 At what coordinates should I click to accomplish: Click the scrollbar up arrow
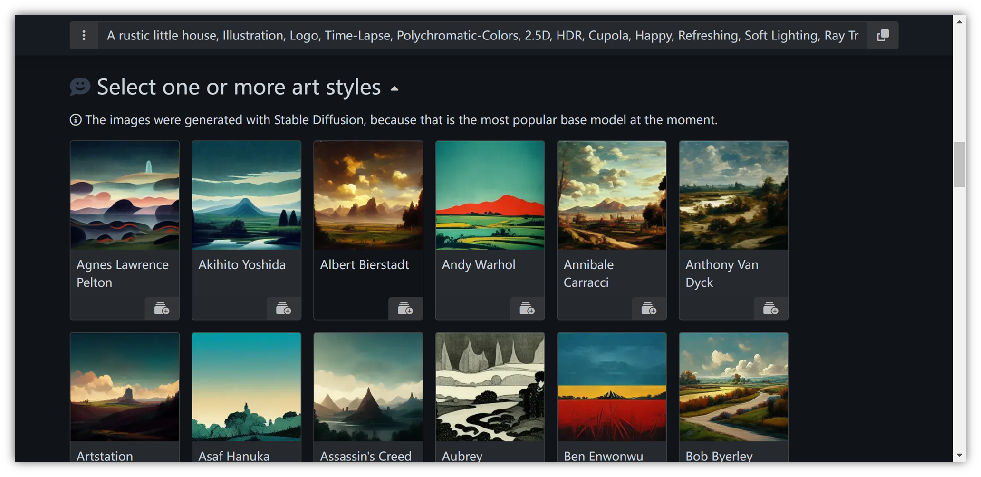(x=959, y=22)
